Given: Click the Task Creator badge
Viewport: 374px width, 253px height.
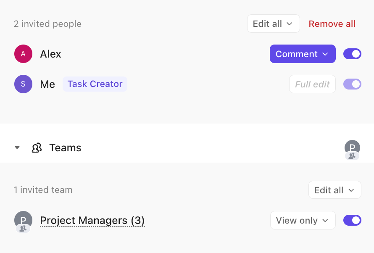Looking at the screenshot, I should pyautogui.click(x=95, y=84).
